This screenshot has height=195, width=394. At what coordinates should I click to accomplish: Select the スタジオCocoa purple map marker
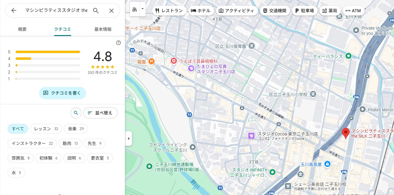pyautogui.click(x=251, y=136)
